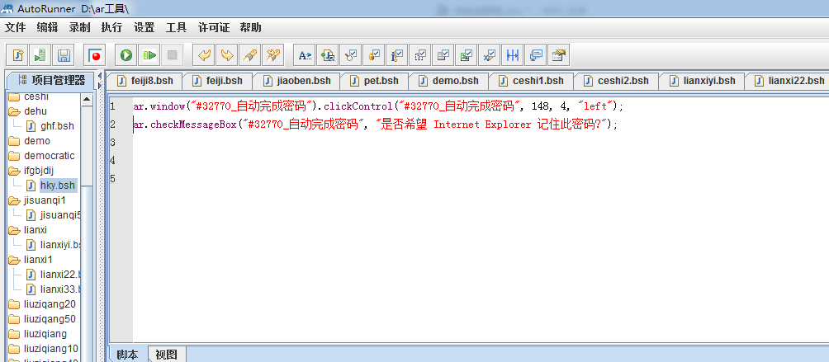829x362 pixels.
Task: Click the checkbox icon with circle symbol
Action: pos(351,54)
